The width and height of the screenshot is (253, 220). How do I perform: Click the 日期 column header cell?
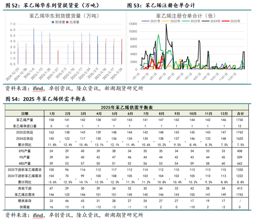[x=25, y=114]
